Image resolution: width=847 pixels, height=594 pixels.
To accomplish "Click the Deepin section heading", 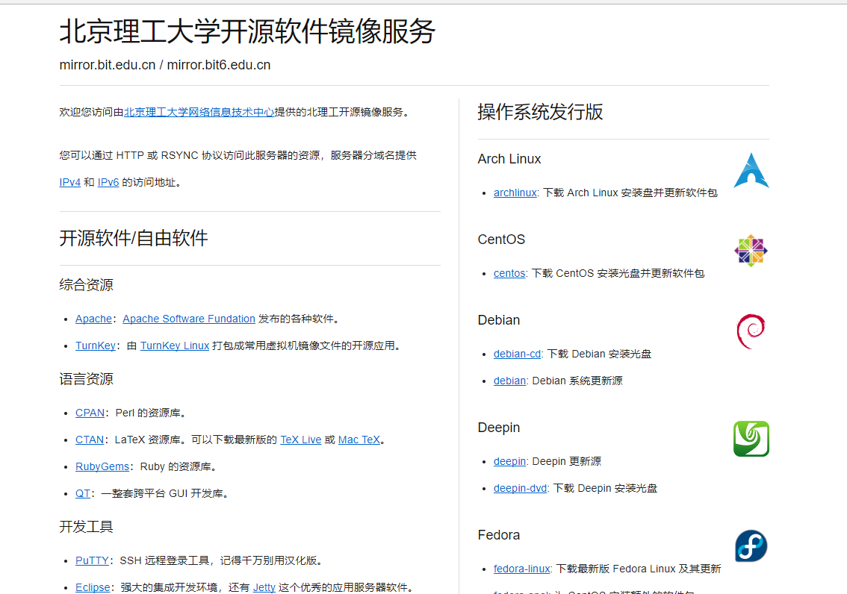I will (x=499, y=428).
